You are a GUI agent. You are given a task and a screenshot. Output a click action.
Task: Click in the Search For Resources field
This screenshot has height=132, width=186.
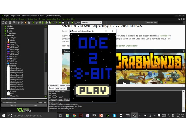click(24, 99)
